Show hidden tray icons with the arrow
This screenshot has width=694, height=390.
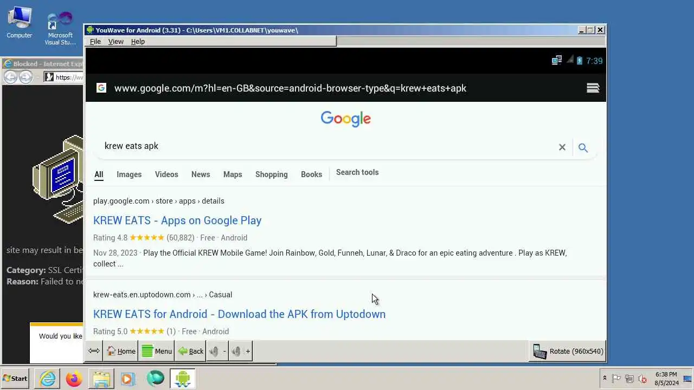tap(605, 379)
